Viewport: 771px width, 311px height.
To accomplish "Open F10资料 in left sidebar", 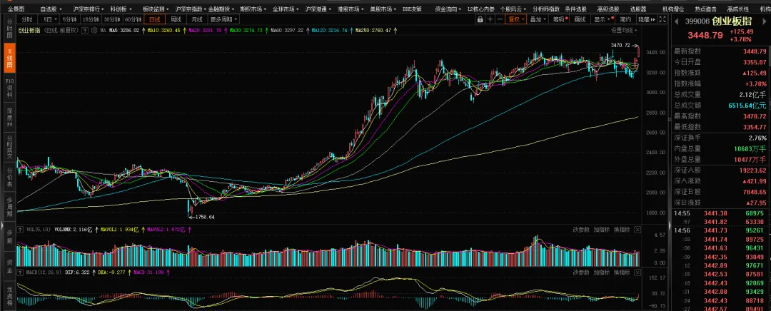I will pos(9,87).
